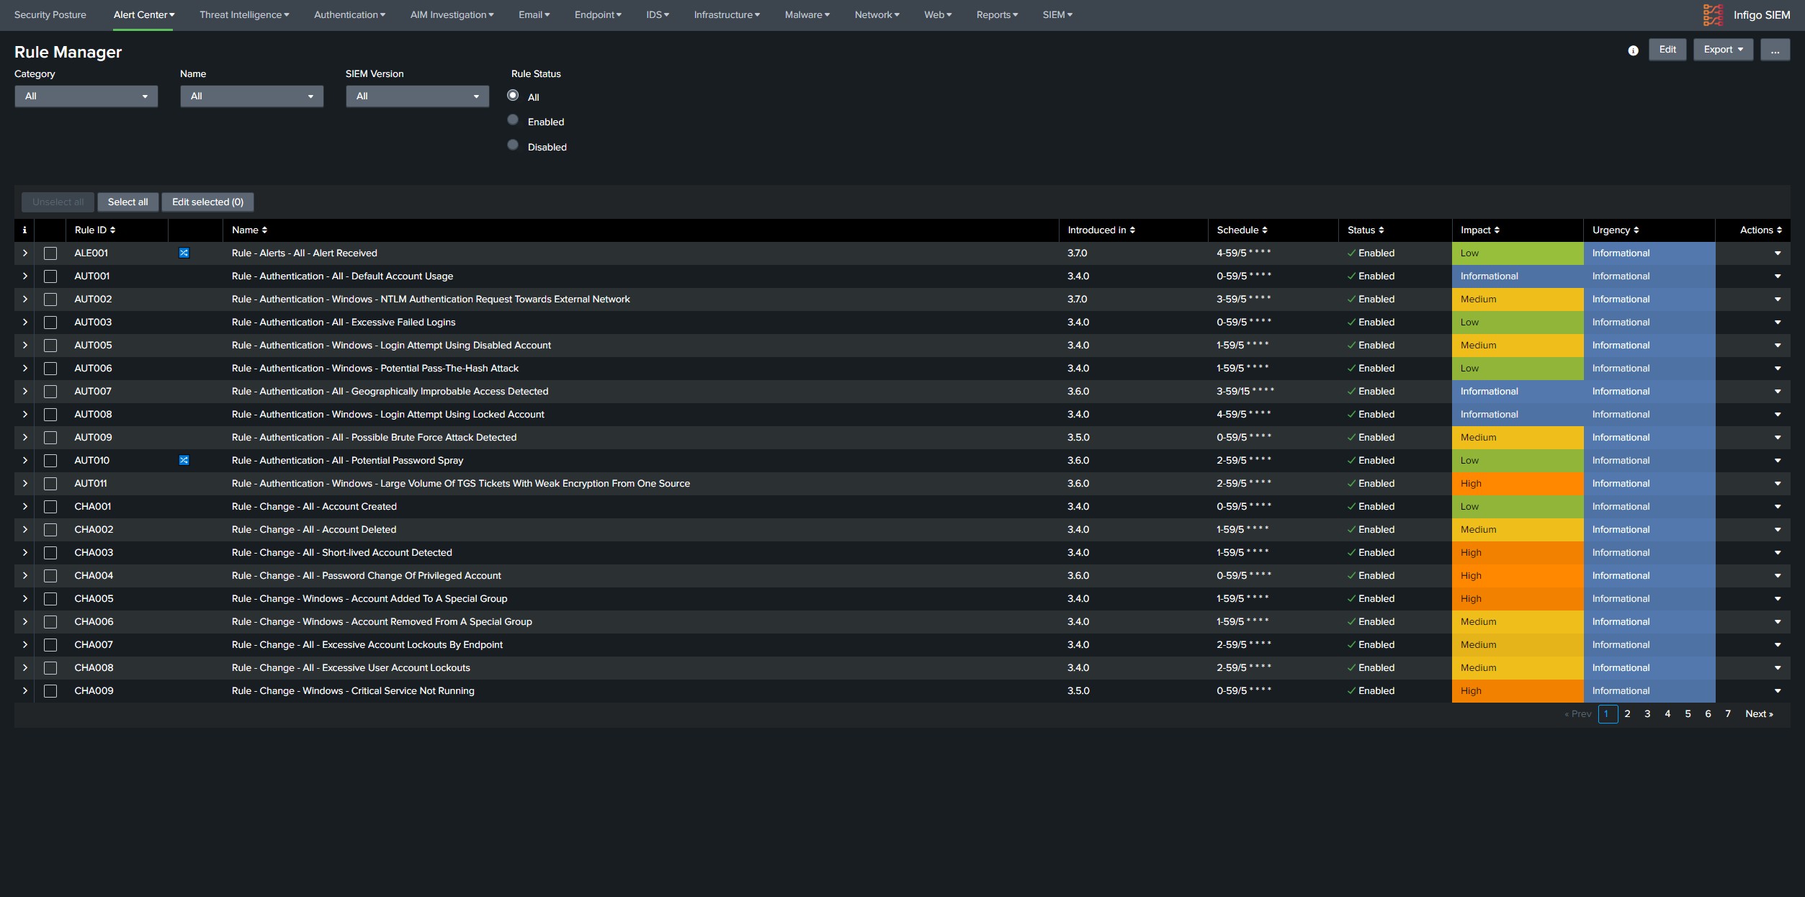Tick the checkbox for rule ALE001
The height and width of the screenshot is (897, 1805).
pyautogui.click(x=50, y=253)
